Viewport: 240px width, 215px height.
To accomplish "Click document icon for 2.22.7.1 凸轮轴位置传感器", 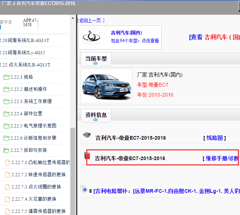I will pyautogui.click(x=8, y=162).
